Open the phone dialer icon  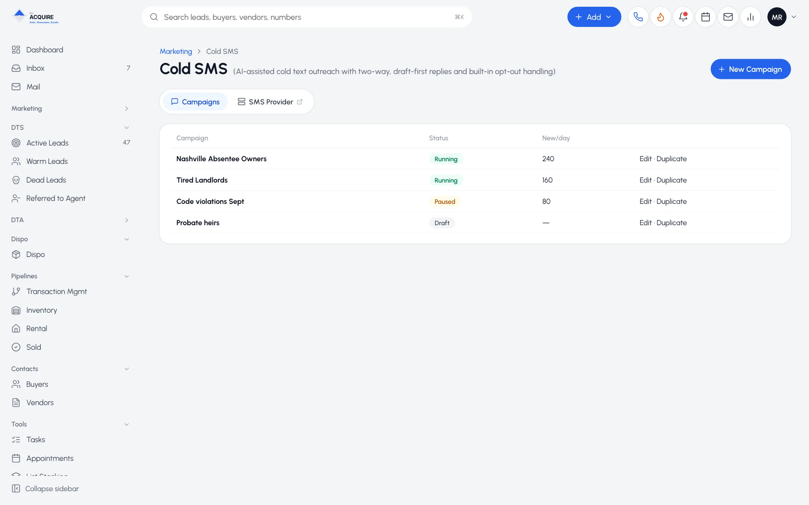click(x=638, y=17)
